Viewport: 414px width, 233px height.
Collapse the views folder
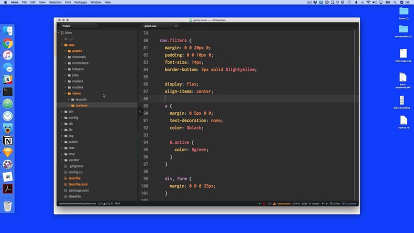65,93
